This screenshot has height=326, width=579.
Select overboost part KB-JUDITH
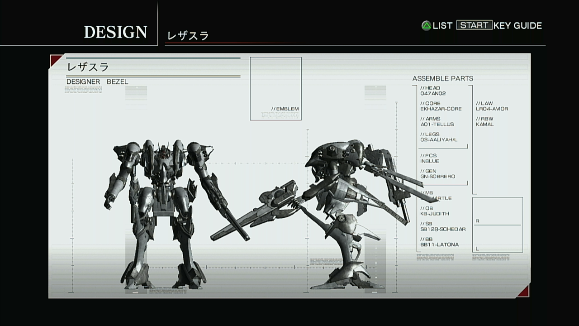[x=435, y=214]
